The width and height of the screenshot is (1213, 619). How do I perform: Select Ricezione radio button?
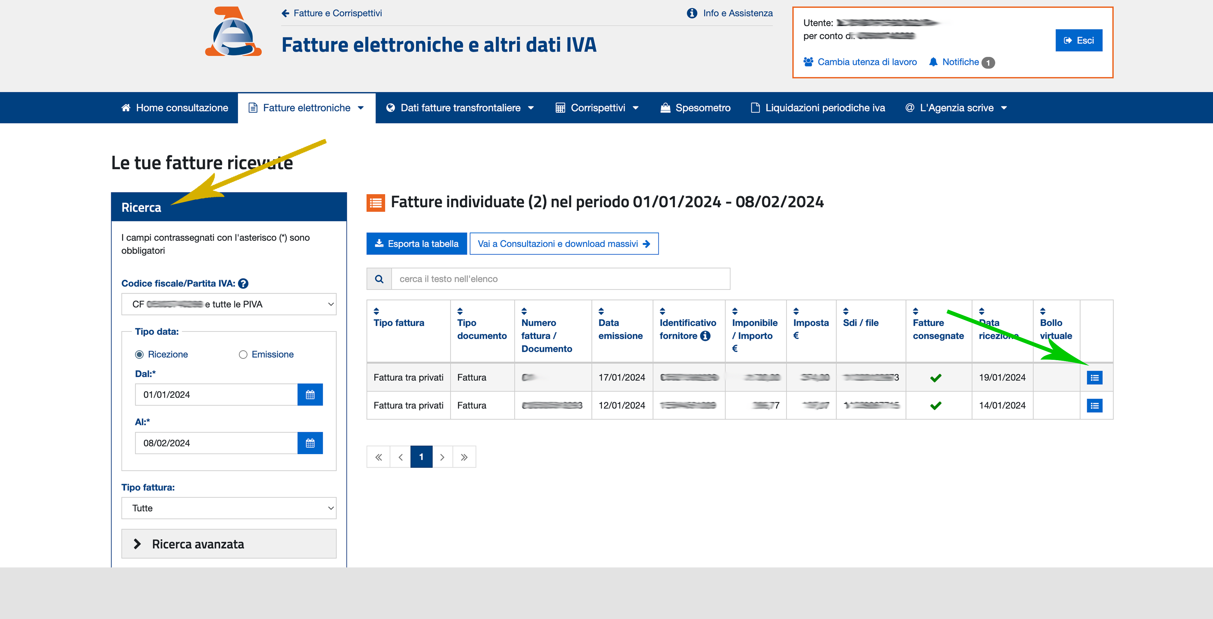(139, 355)
